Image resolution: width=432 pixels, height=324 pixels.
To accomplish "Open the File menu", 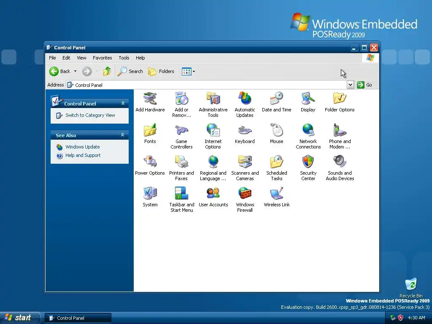I will 52,58.
